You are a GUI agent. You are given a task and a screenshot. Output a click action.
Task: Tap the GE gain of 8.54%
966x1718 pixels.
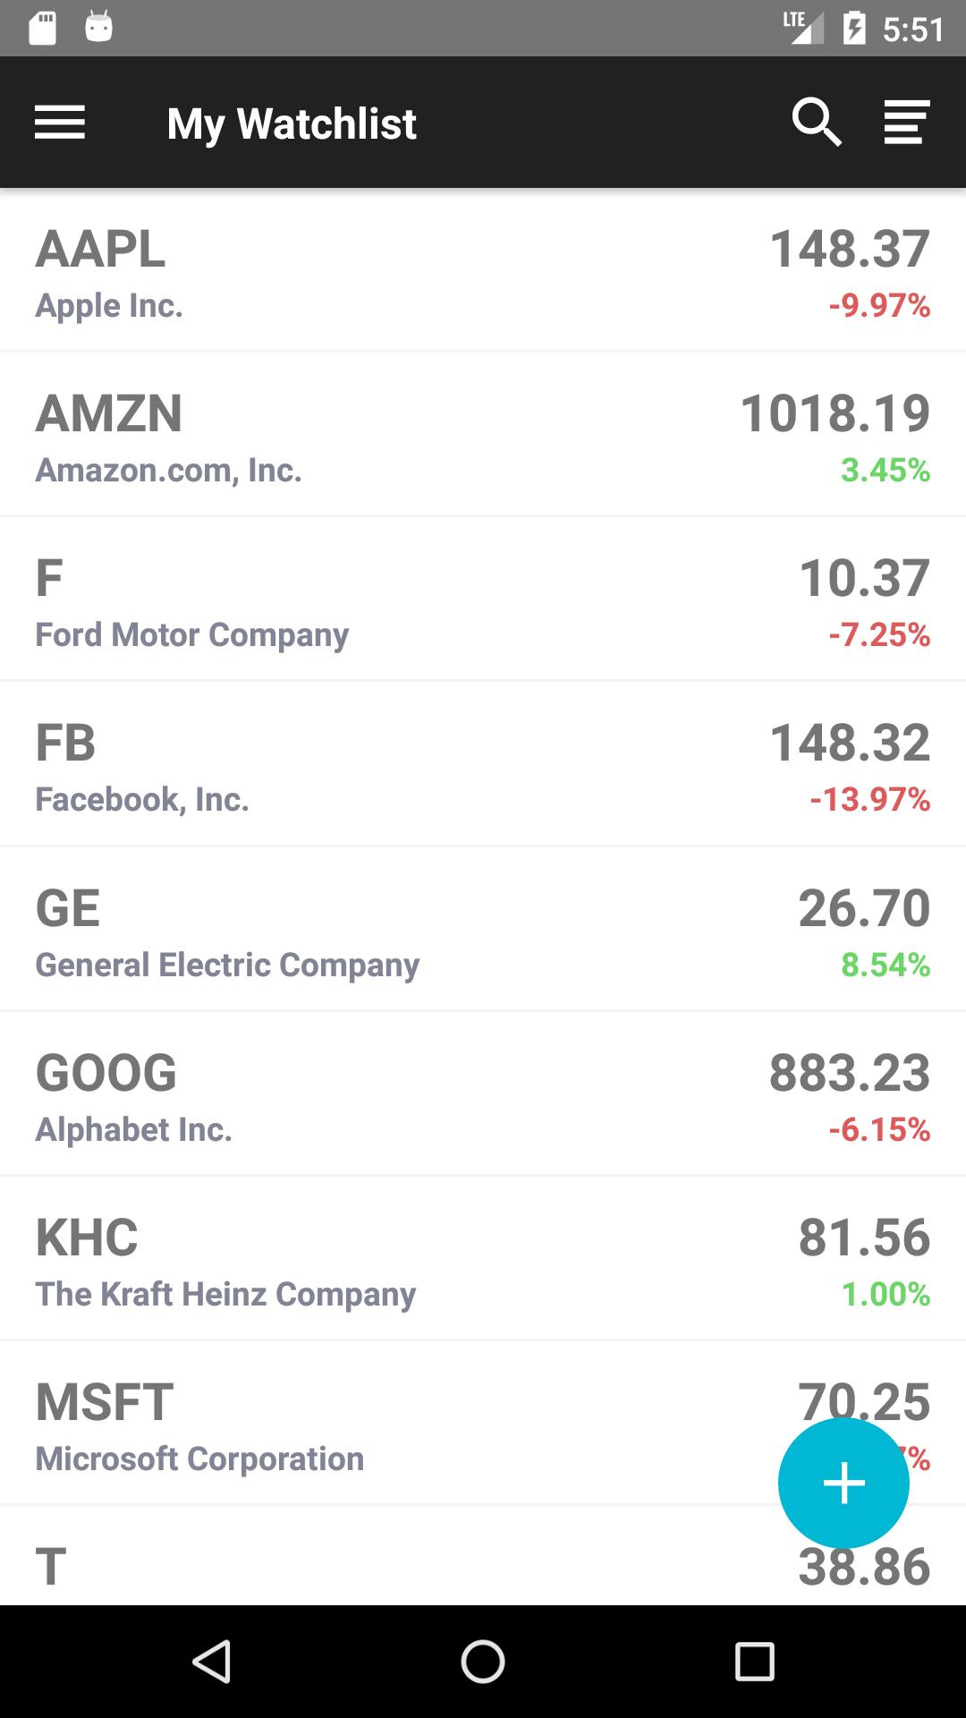(x=885, y=965)
